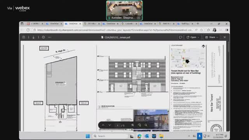Search within the PDF document
Screen dimensions: 249x140
(x=146, y=125)
